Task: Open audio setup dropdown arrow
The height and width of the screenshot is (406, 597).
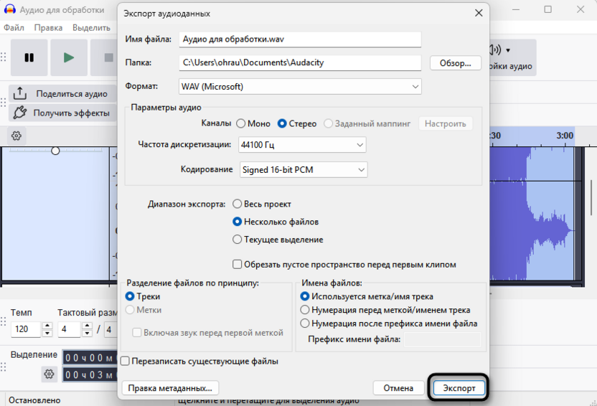Action: 508,50
